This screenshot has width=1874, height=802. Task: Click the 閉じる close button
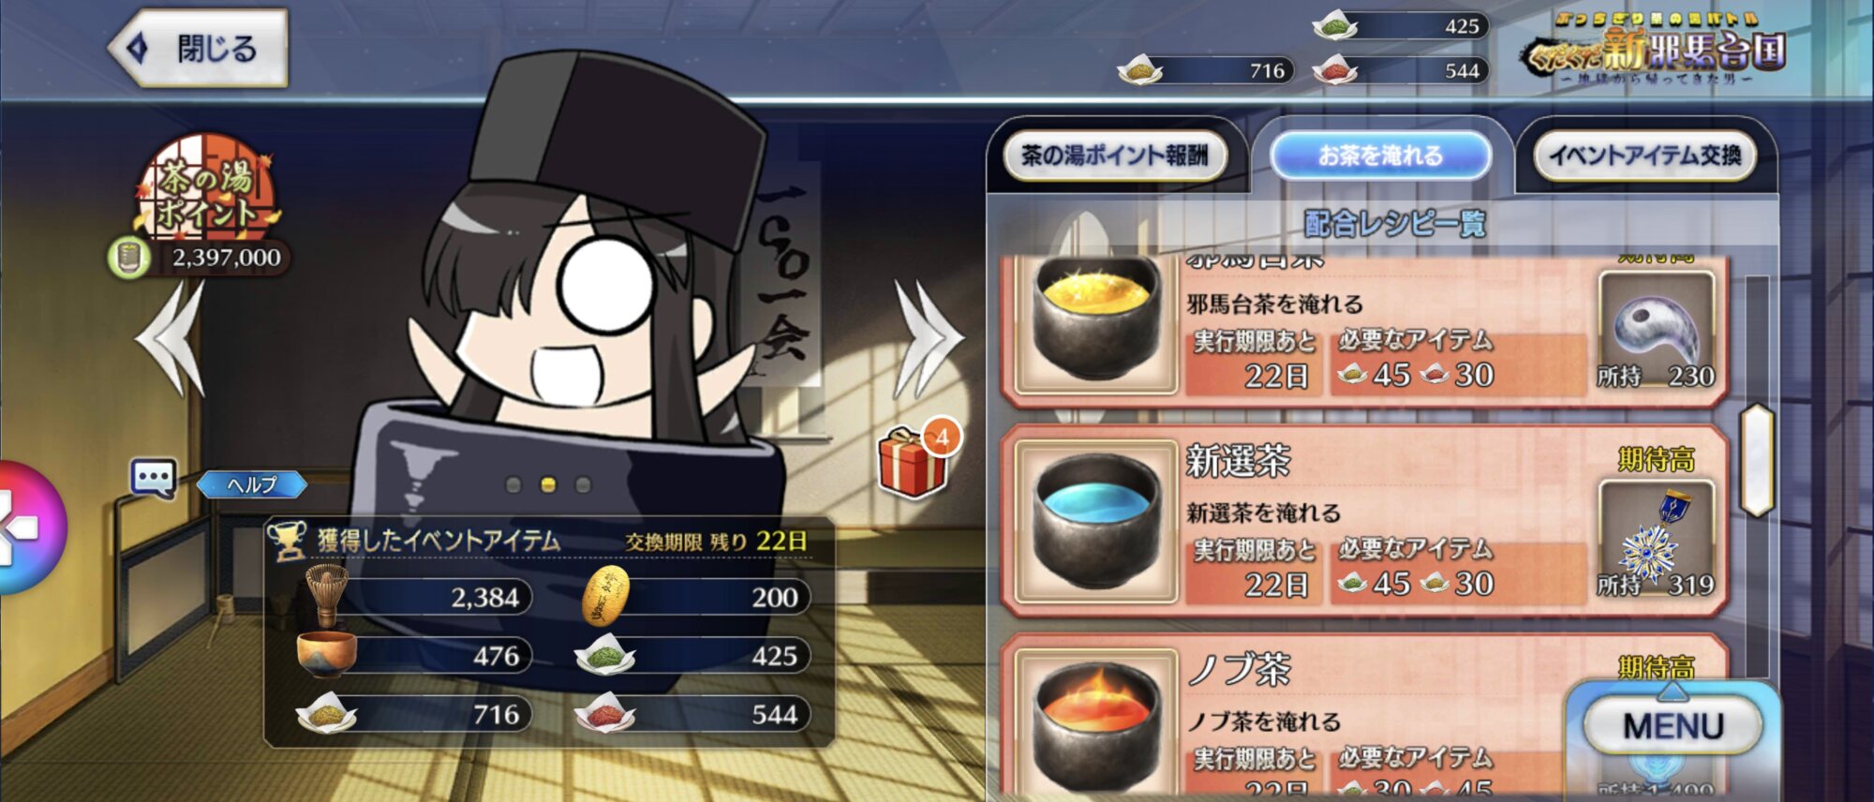199,49
